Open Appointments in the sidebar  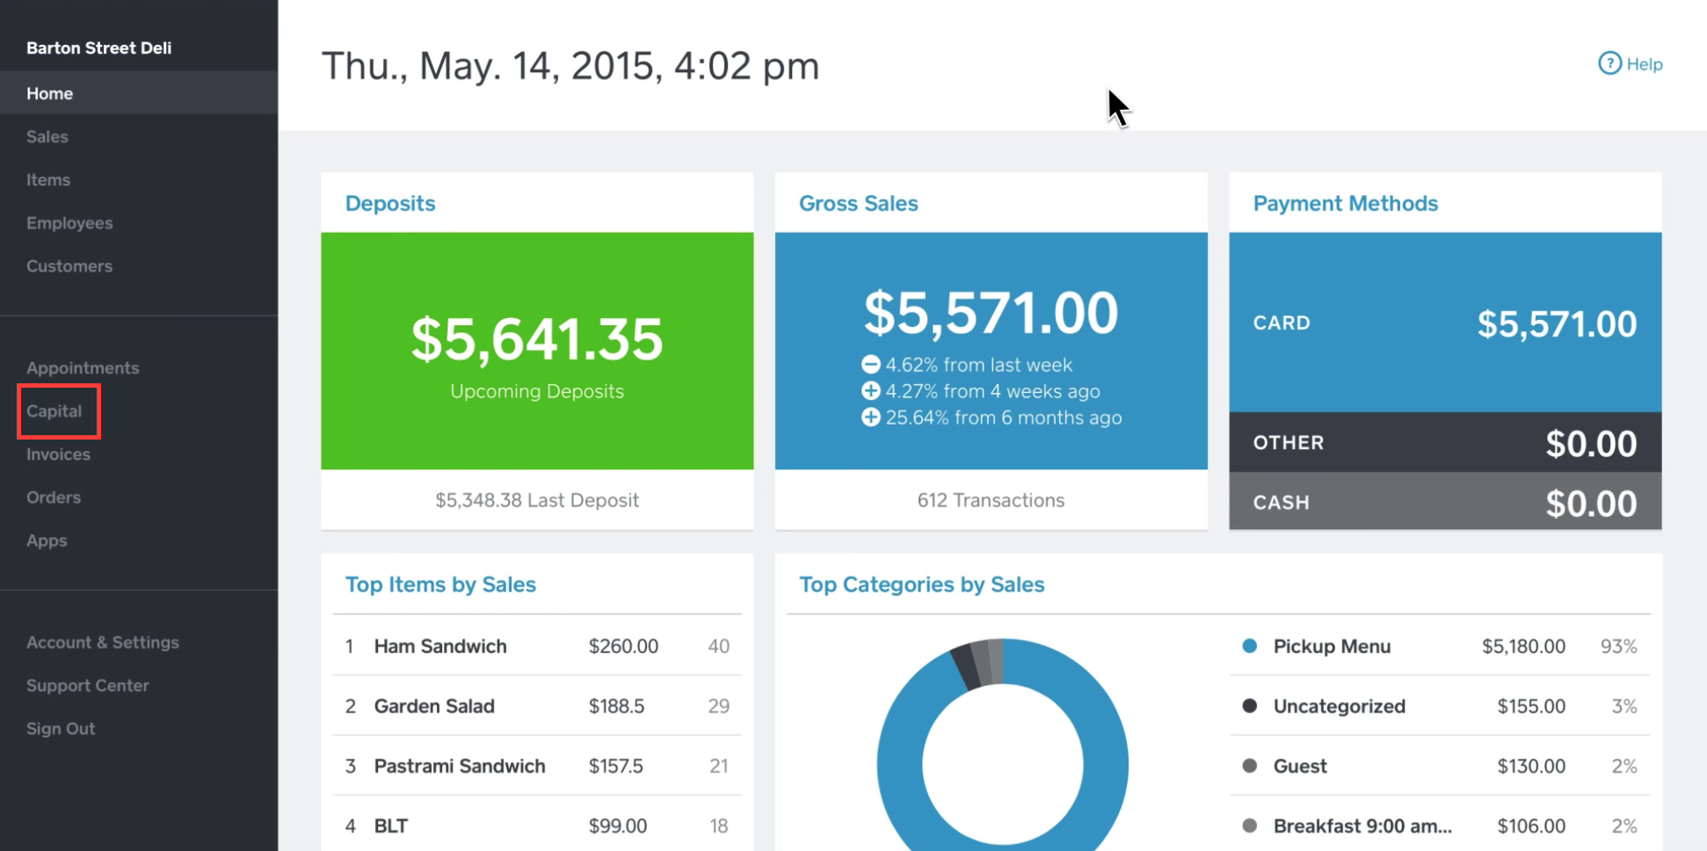pos(83,367)
